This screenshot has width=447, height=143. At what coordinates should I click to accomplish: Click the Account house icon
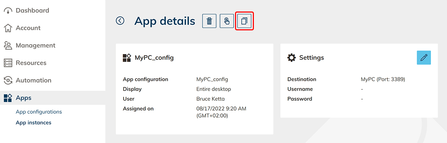click(x=8, y=28)
